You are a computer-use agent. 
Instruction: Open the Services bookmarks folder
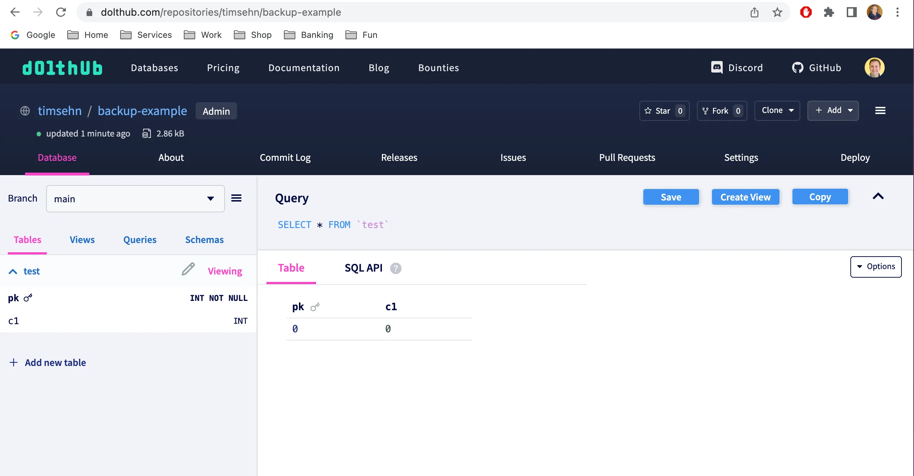146,35
